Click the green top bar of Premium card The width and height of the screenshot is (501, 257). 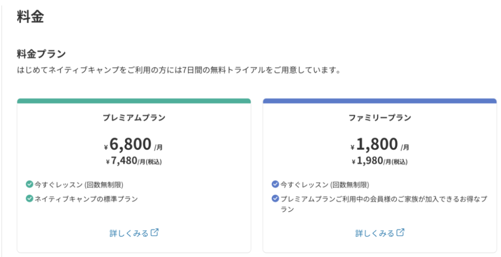pos(134,101)
